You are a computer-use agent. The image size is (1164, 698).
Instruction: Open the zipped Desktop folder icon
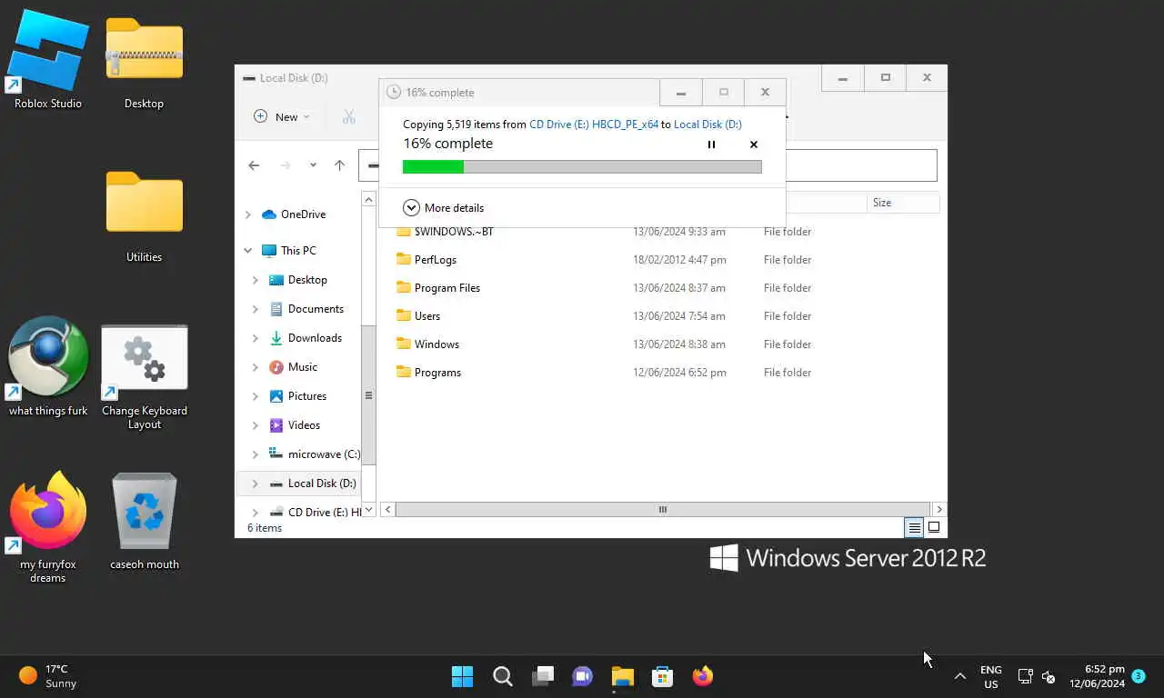point(144,60)
